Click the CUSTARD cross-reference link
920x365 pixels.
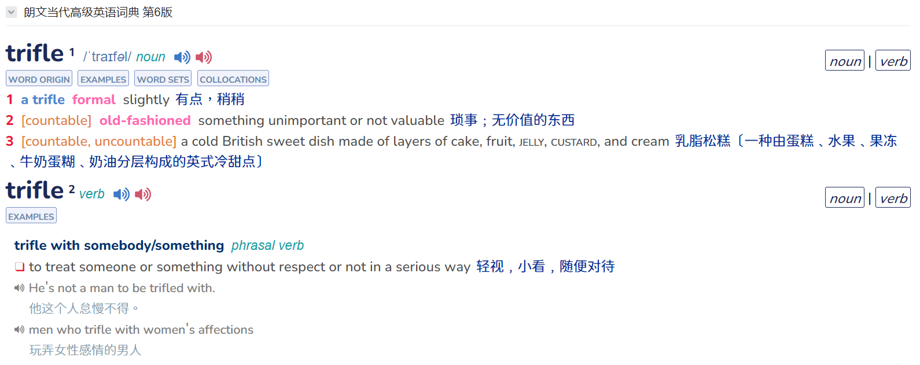tap(574, 142)
